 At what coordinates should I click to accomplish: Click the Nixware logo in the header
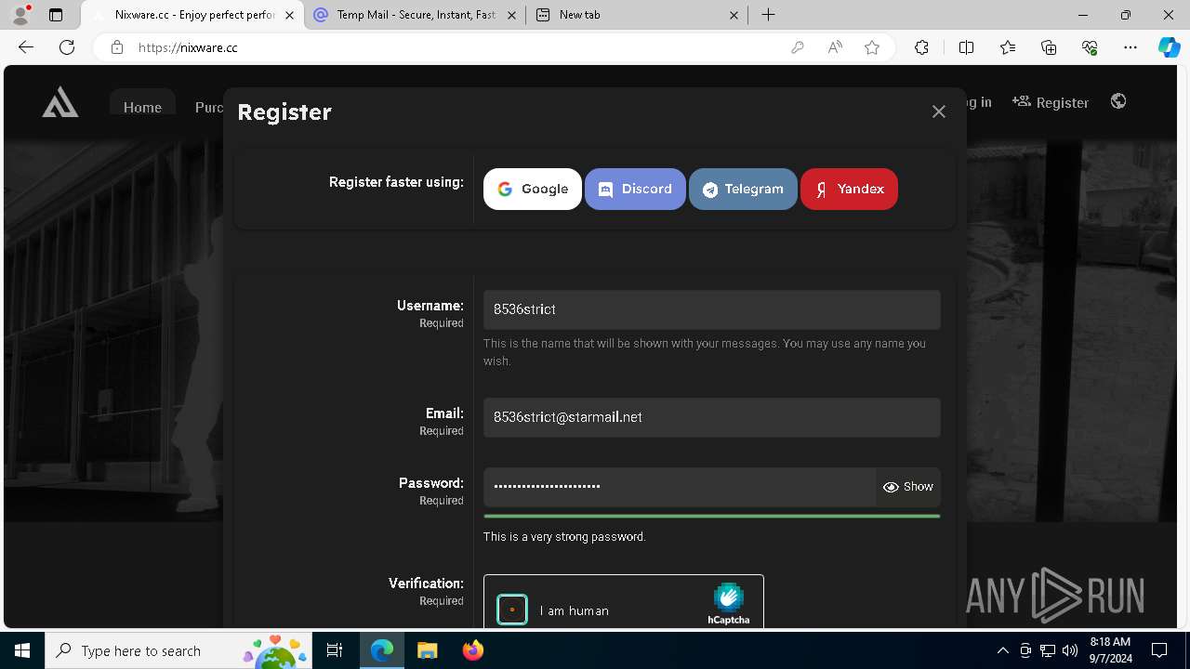pyautogui.click(x=60, y=102)
